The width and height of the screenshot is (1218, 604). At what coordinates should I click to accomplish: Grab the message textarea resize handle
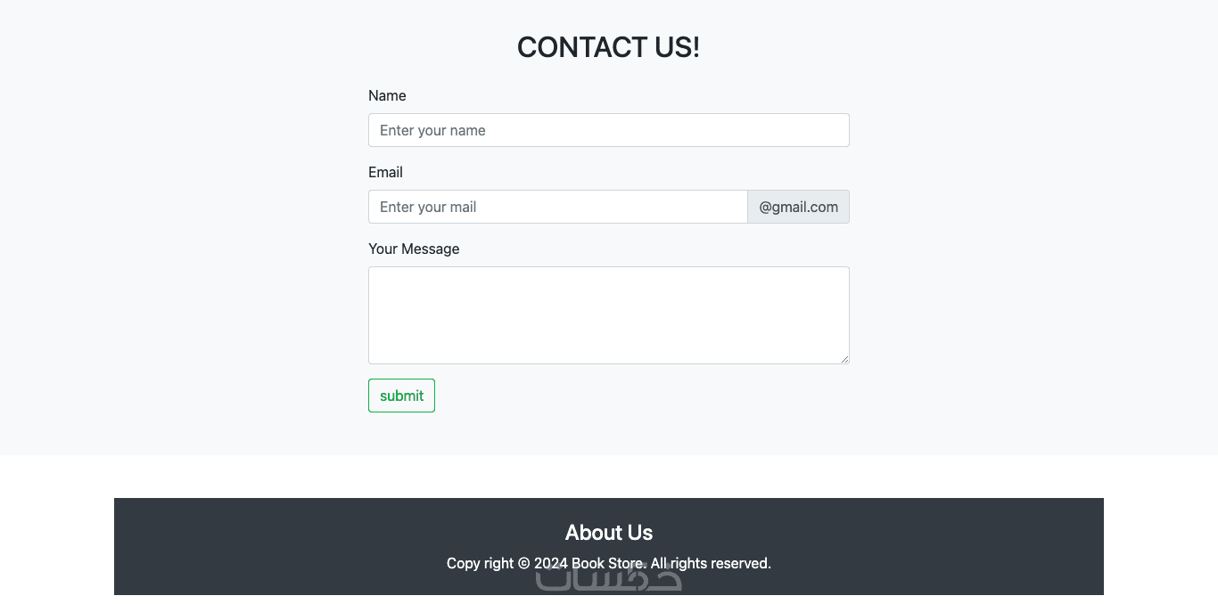844,359
